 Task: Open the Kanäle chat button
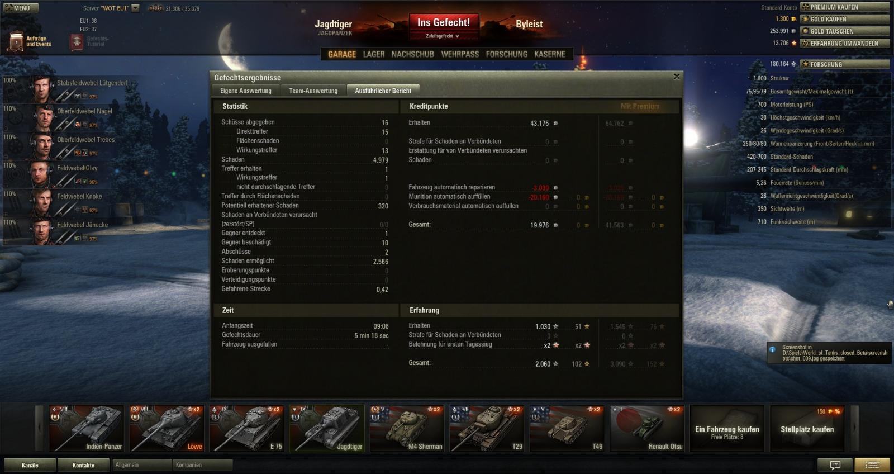[x=30, y=465]
